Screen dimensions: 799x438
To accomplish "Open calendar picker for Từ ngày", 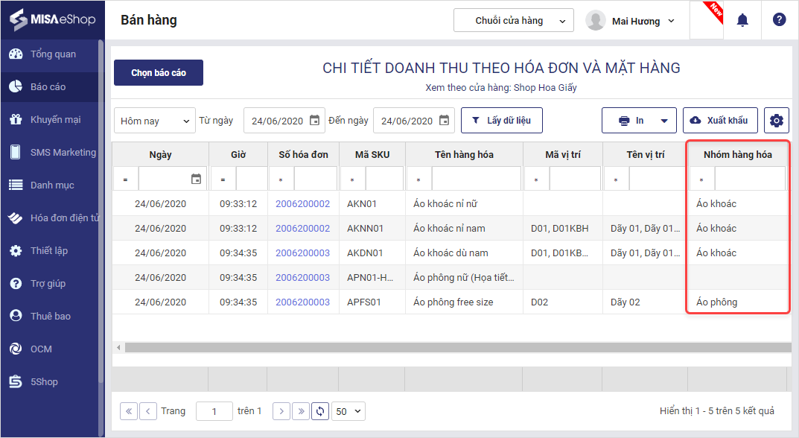I will click(x=314, y=121).
